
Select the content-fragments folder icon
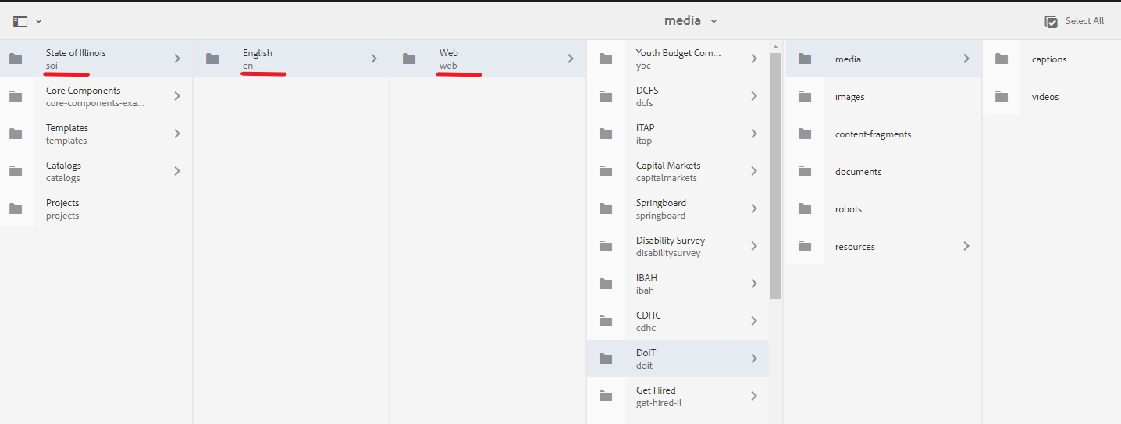pyautogui.click(x=805, y=134)
